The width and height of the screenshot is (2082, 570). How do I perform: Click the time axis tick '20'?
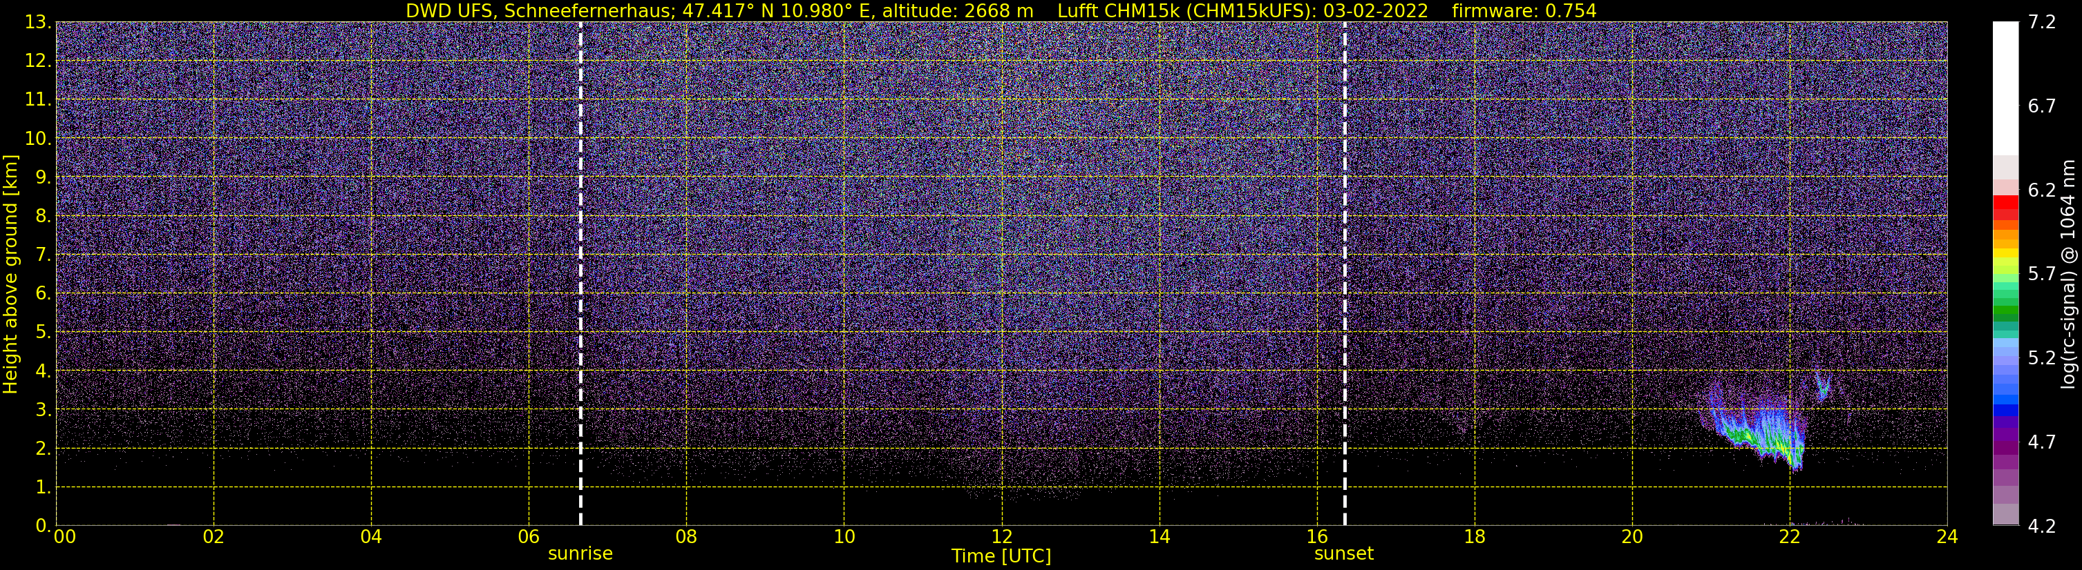(x=1632, y=537)
